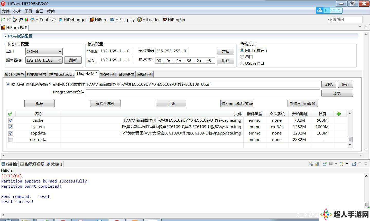Select 串口 transfer mode radio
370x221 pixels.
242,57
